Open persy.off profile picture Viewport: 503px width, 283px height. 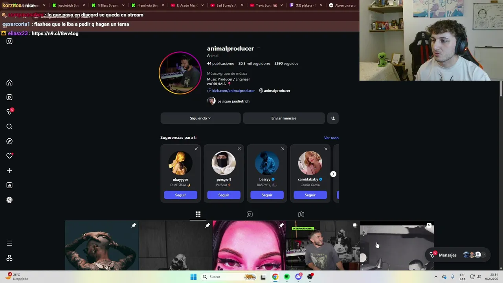pos(224,163)
